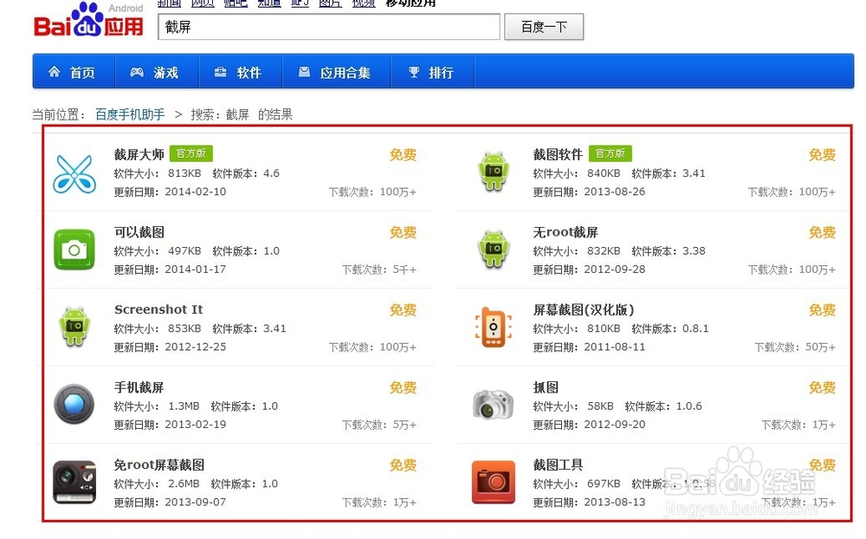Open the 屏幕截图(汉化版) app title
The width and height of the screenshot is (866, 539).
coord(584,309)
